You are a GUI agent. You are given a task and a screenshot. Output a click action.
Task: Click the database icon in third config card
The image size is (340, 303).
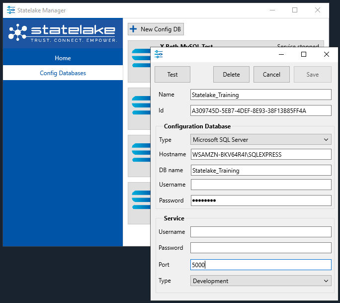pos(141,153)
